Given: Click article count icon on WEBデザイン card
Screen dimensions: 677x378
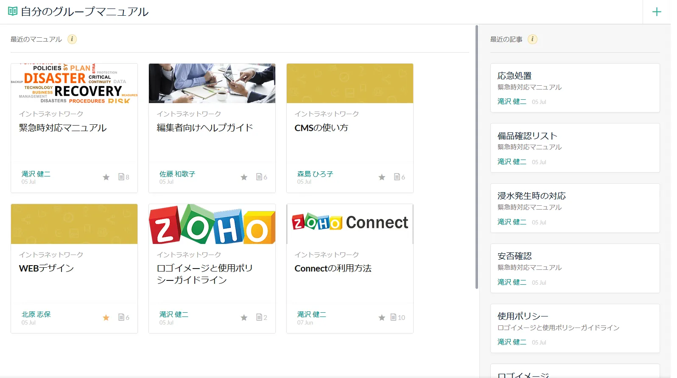Looking at the screenshot, I should point(121,317).
